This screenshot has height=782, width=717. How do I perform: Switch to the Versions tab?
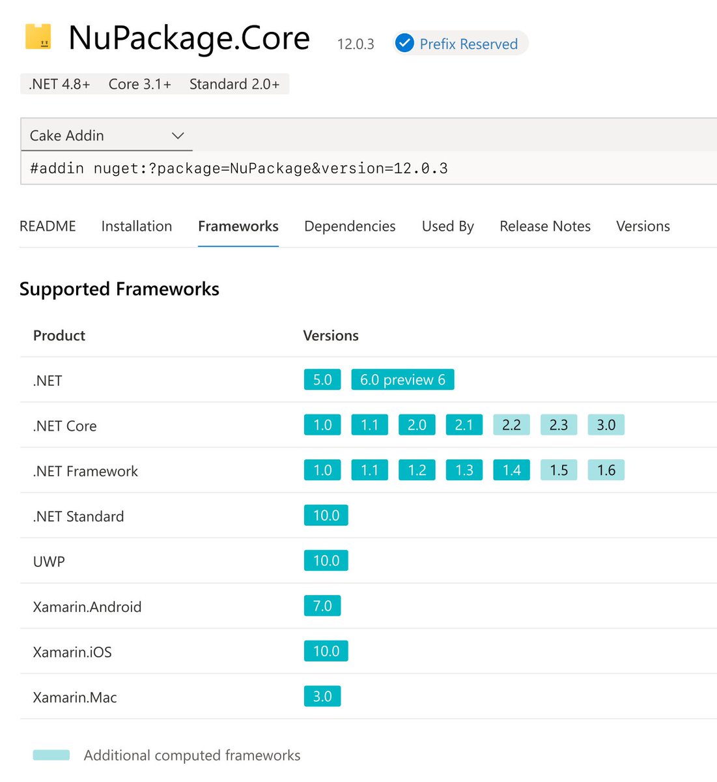643,226
